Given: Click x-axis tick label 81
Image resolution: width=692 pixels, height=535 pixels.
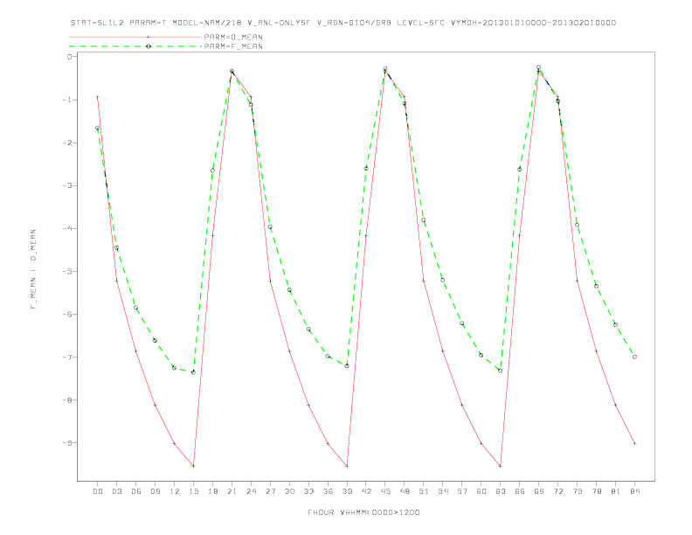Looking at the screenshot, I should click(x=616, y=491).
